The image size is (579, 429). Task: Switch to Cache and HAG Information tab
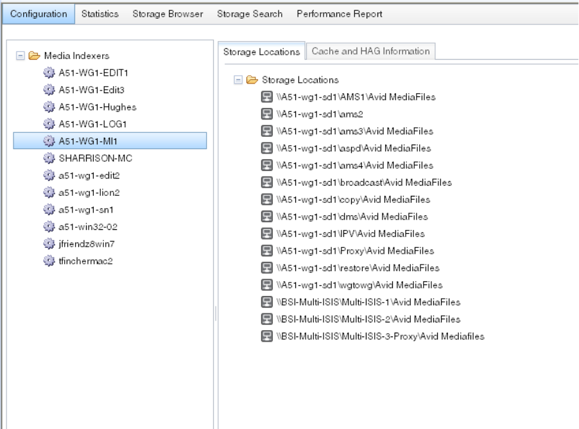[370, 51]
